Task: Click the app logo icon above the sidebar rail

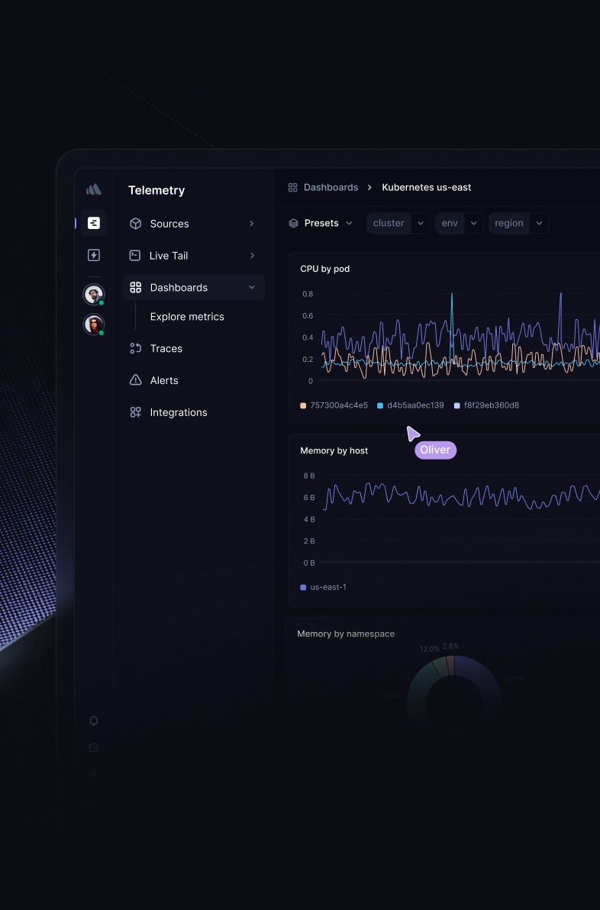Action: click(x=93, y=189)
